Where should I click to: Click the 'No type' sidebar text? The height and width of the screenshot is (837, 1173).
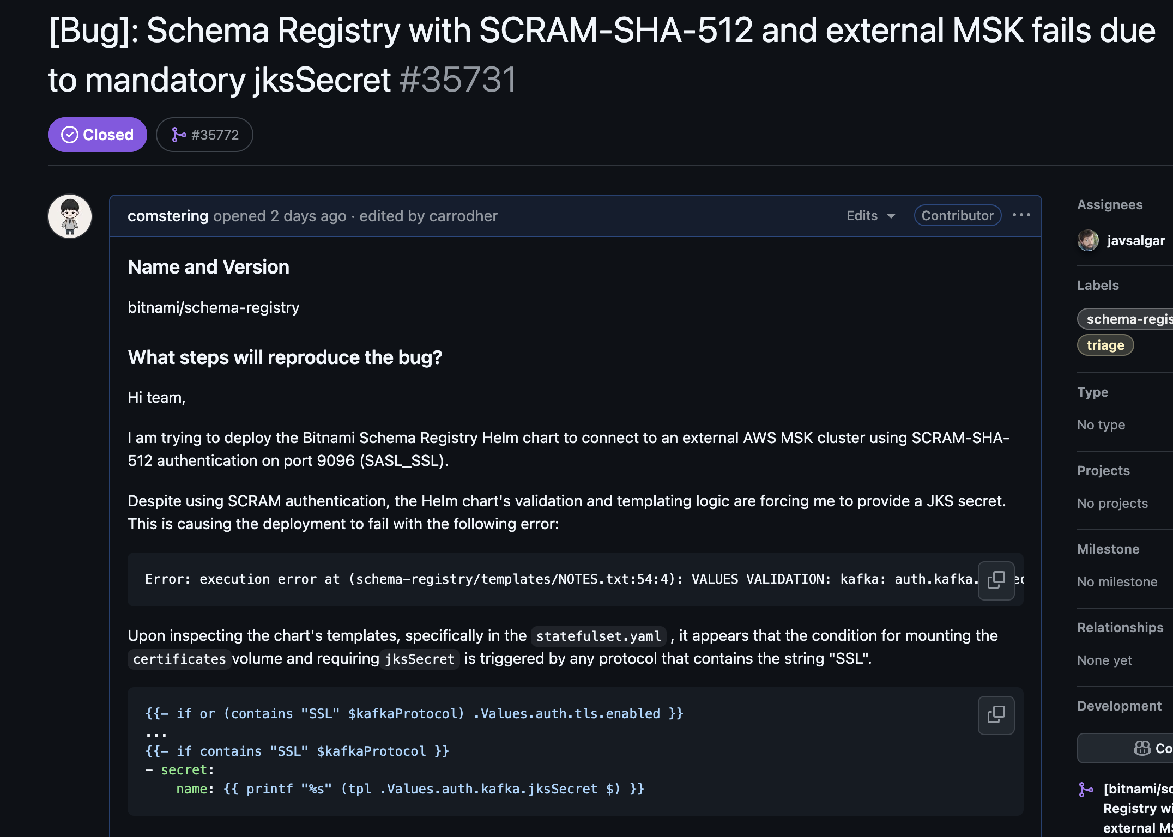tap(1101, 424)
